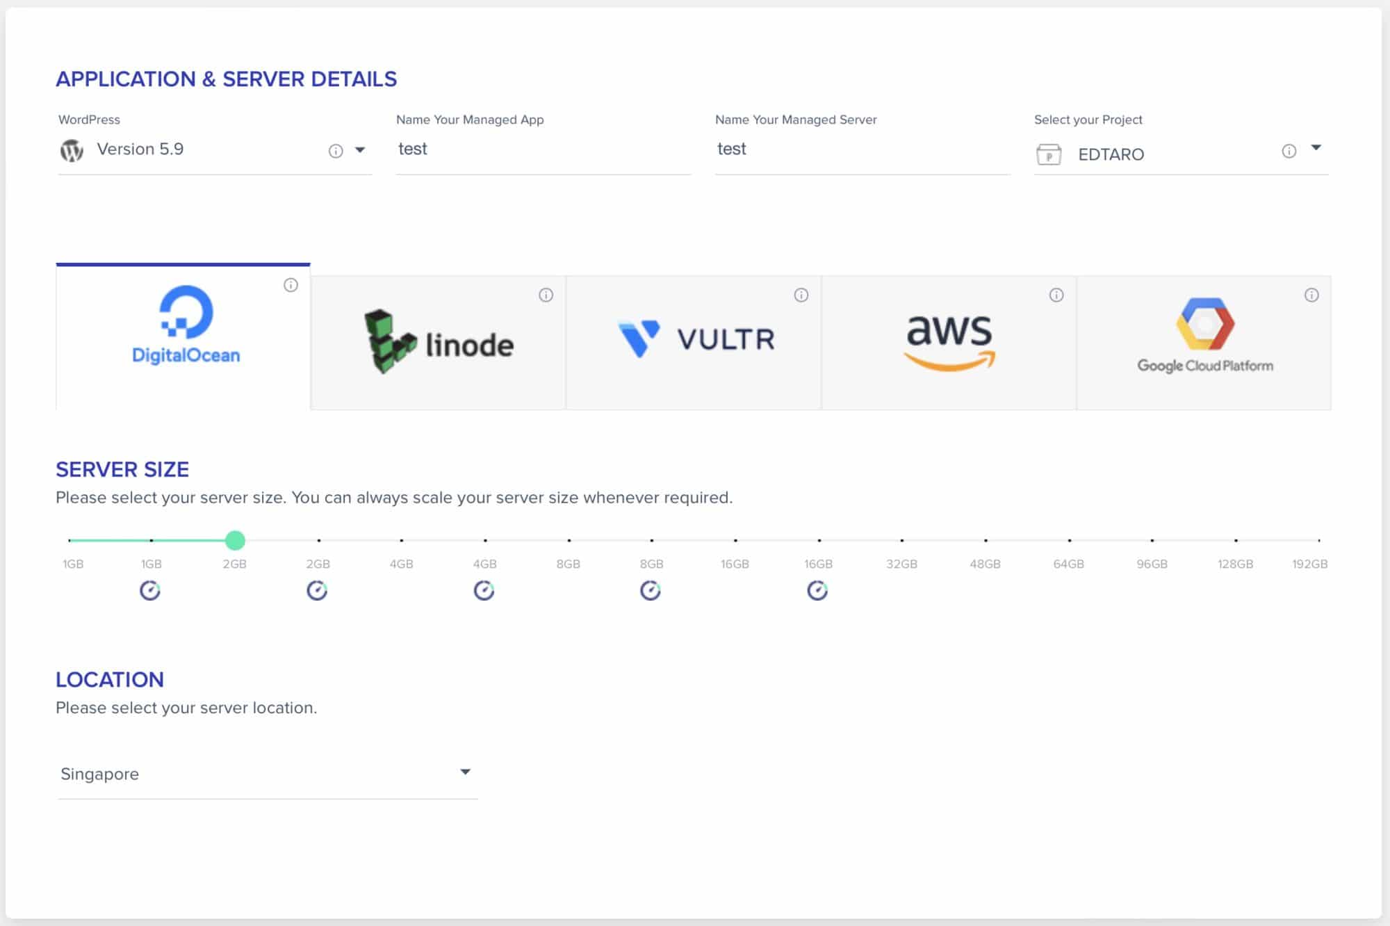This screenshot has width=1390, height=926.
Task: Set server size slider to 32GB
Action: [x=902, y=540]
